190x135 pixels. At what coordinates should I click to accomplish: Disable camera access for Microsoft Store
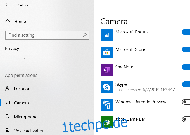click(x=186, y=49)
